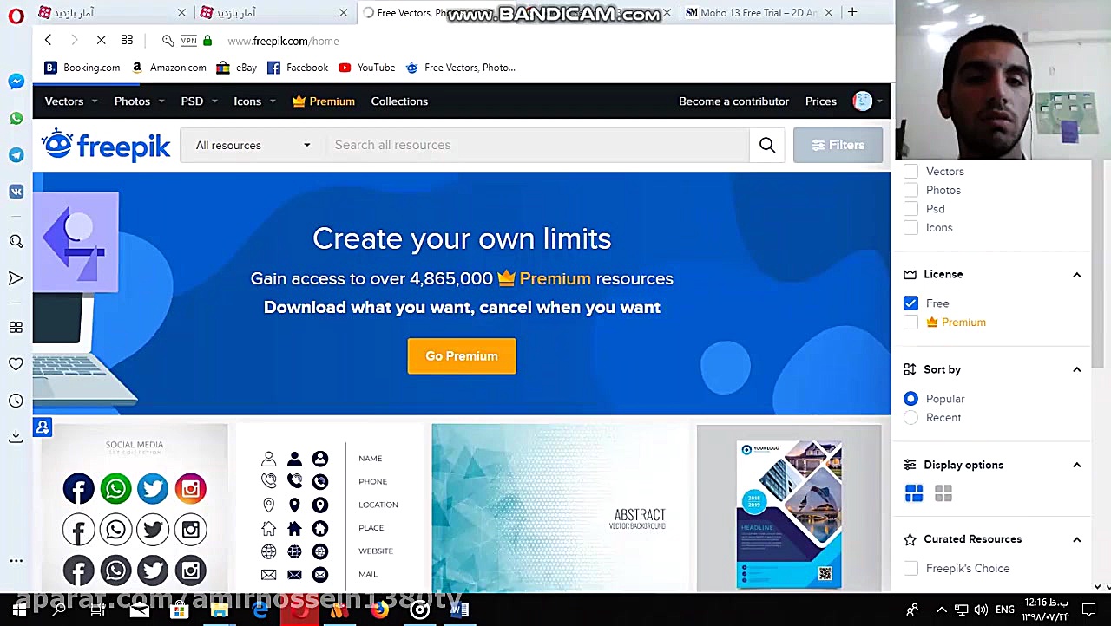The image size is (1111, 626).
Task: Click the Freepik logo
Action: click(106, 145)
